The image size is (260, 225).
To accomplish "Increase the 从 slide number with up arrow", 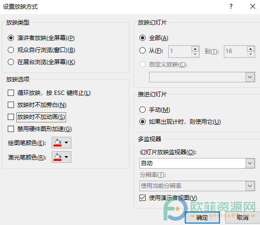I will pyautogui.click(x=195, y=49).
